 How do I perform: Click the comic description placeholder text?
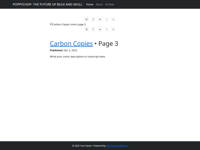tap(77, 57)
